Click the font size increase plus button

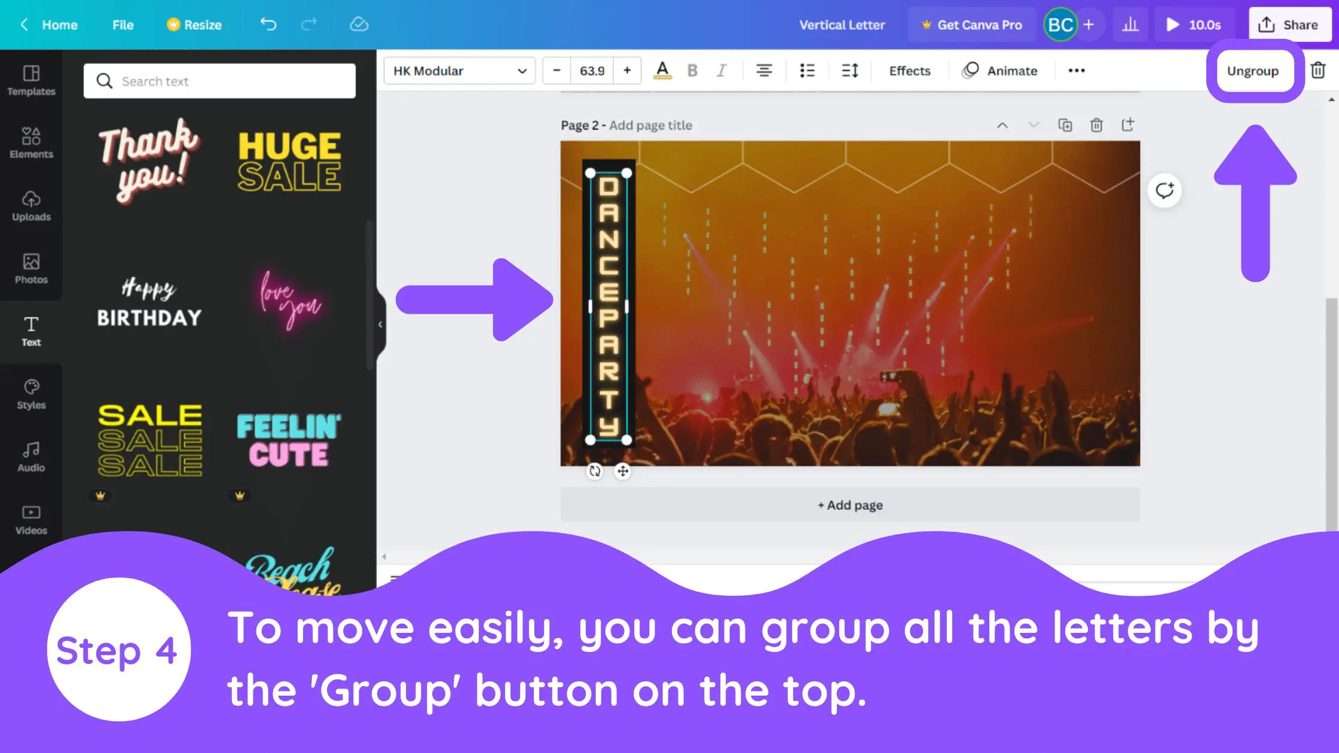click(626, 71)
